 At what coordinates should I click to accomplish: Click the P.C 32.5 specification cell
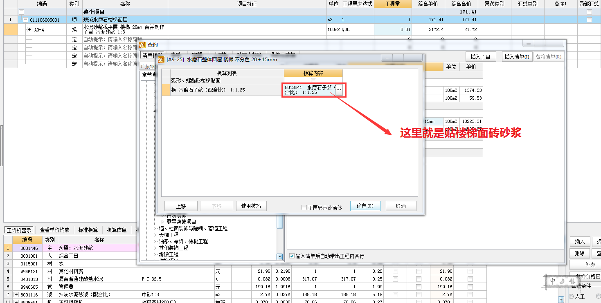178,279
